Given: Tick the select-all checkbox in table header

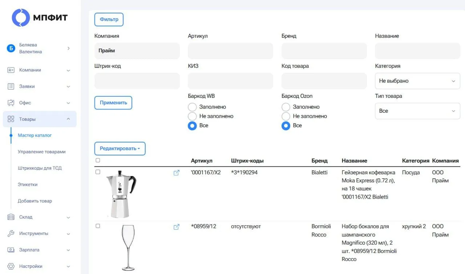Looking at the screenshot, I should (98, 160).
